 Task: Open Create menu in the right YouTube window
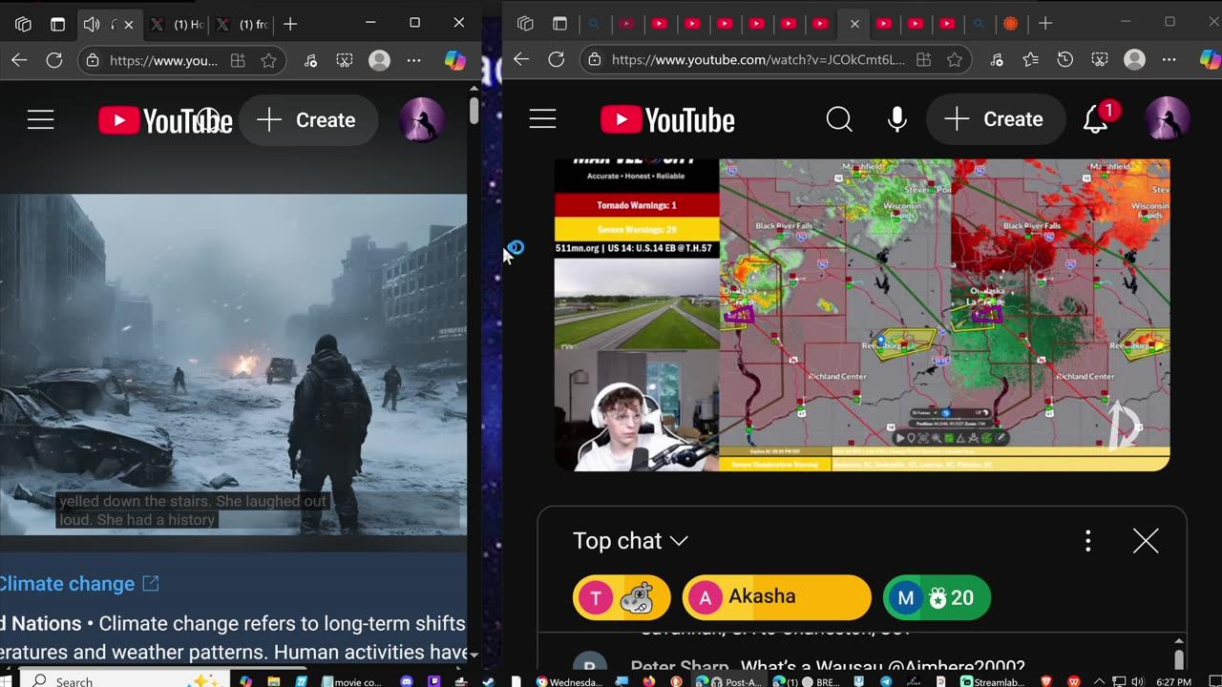(994, 119)
